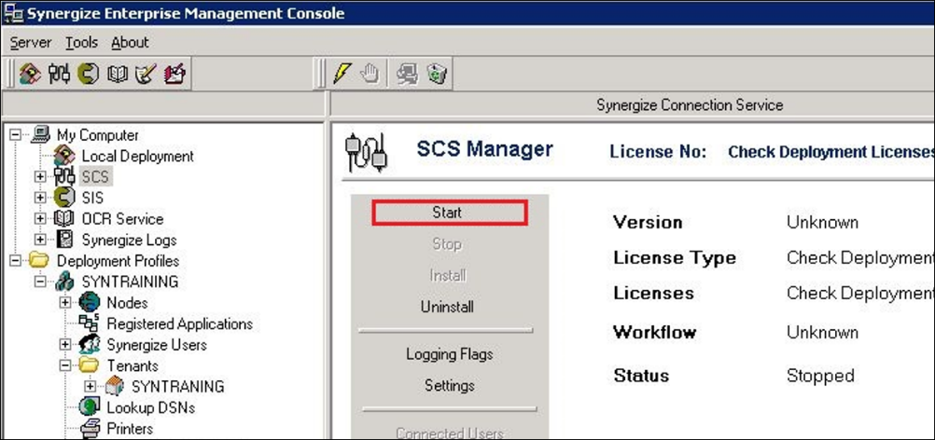This screenshot has height=440, width=935.
Task: Select the SIS tree item
Action: pyautogui.click(x=92, y=198)
